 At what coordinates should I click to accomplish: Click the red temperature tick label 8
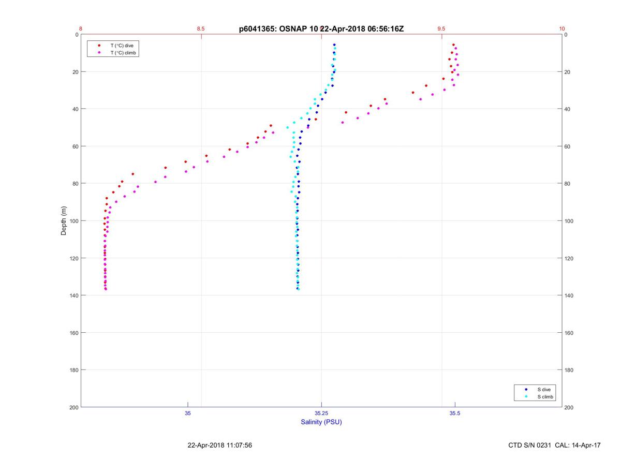pos(81,28)
